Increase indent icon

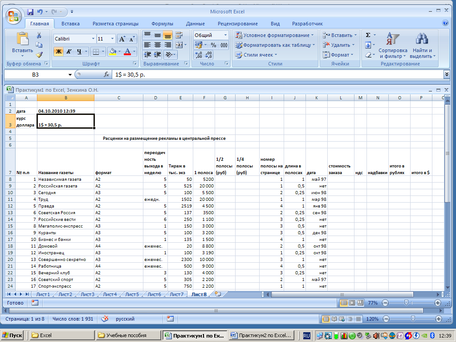[x=158, y=54]
